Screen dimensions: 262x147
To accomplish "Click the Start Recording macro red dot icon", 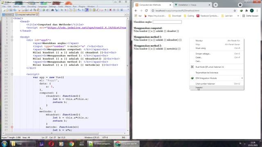I will [111, 10].
